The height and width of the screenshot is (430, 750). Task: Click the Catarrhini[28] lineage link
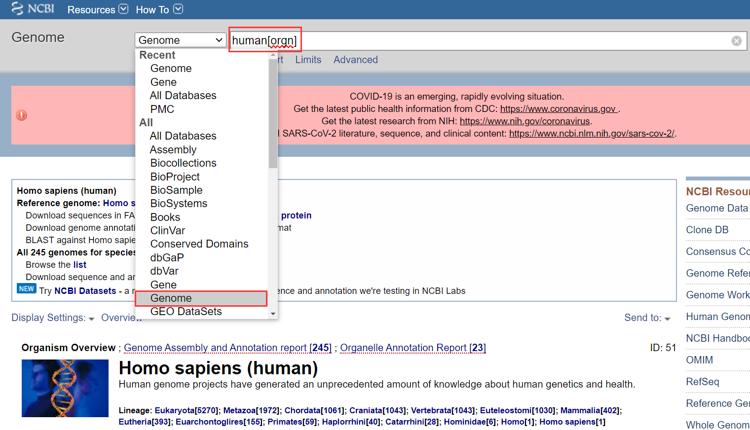coord(412,422)
